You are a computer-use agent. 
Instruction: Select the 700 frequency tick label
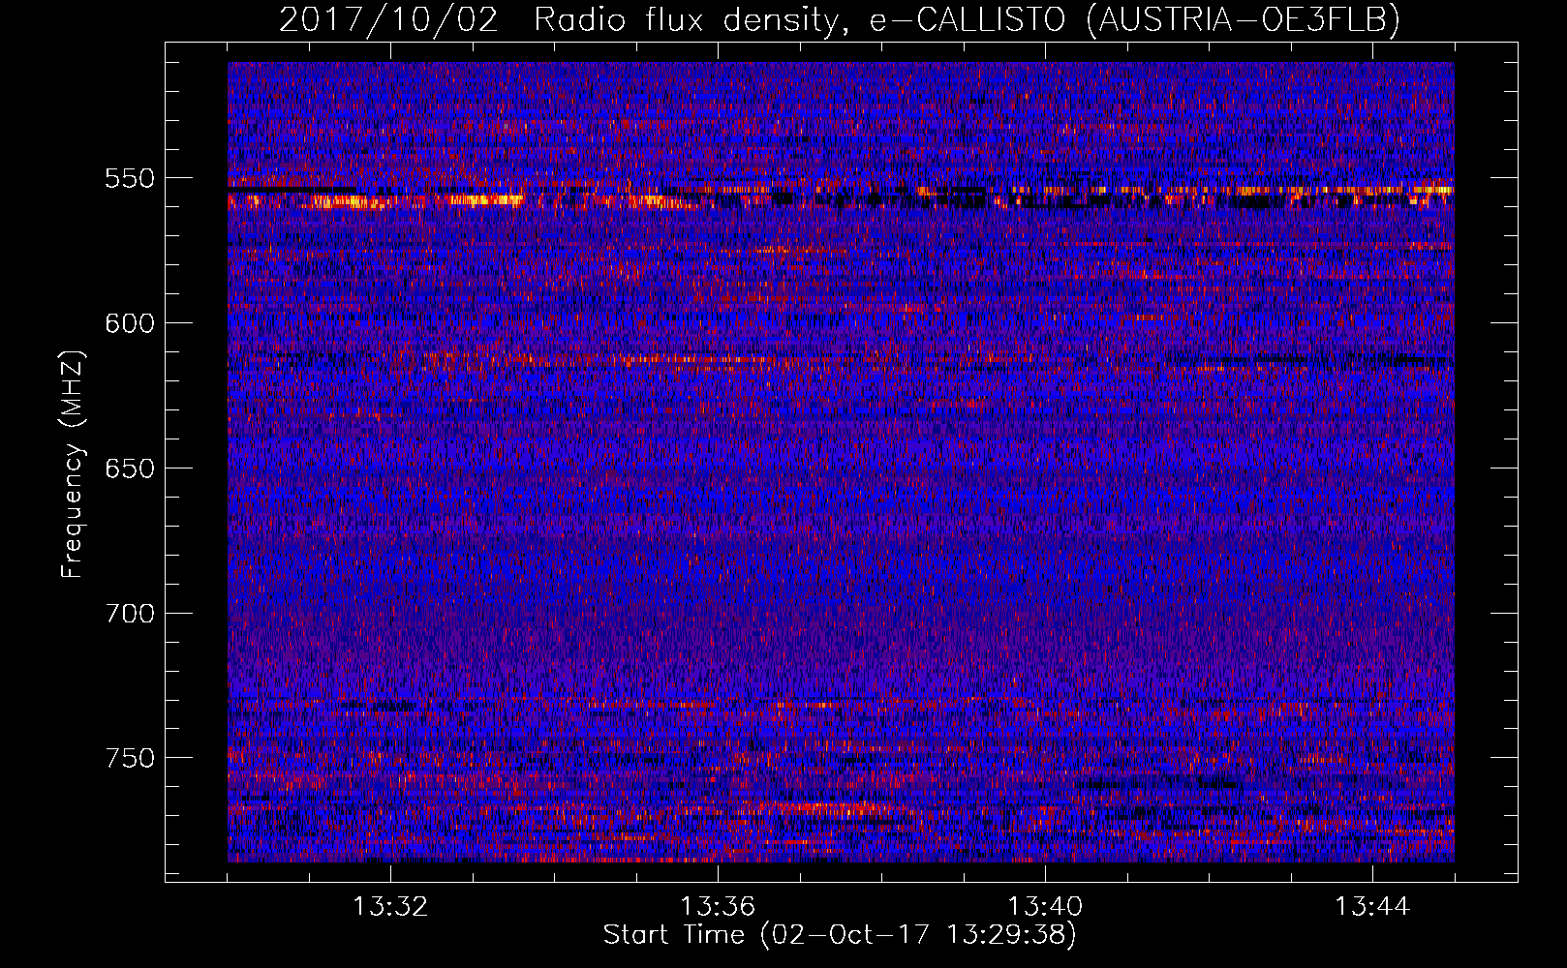pos(130,613)
